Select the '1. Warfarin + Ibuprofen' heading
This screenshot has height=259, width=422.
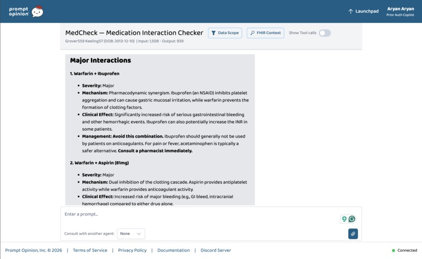94,74
